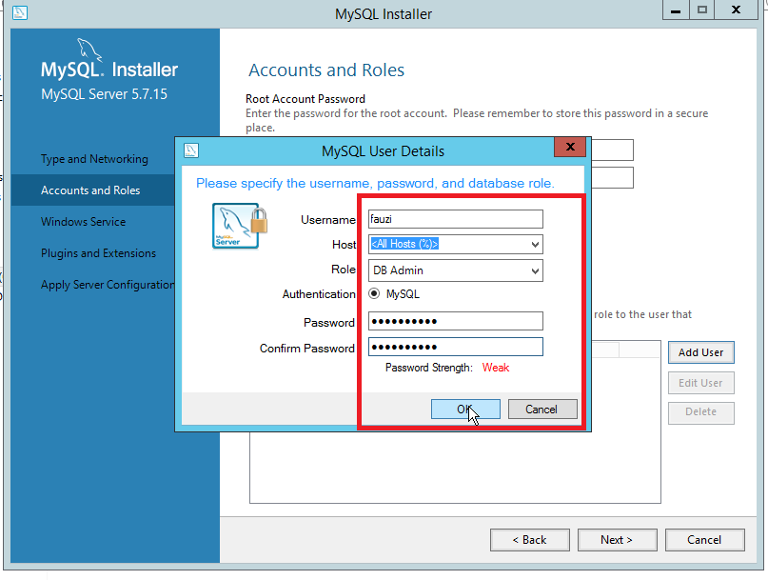The height and width of the screenshot is (580, 768).
Task: Confirm user details with OK button
Action: tap(465, 410)
